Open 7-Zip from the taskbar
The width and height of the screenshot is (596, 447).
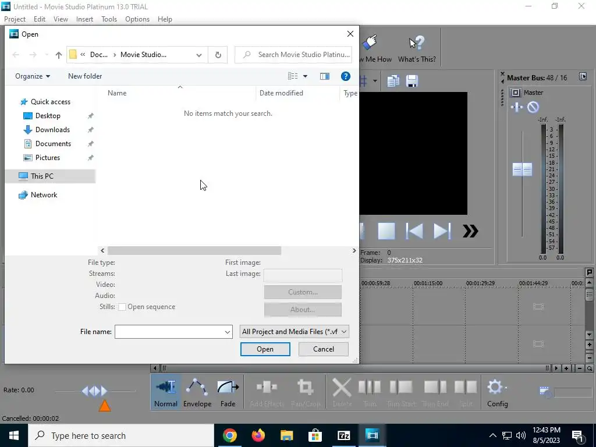[343, 435]
